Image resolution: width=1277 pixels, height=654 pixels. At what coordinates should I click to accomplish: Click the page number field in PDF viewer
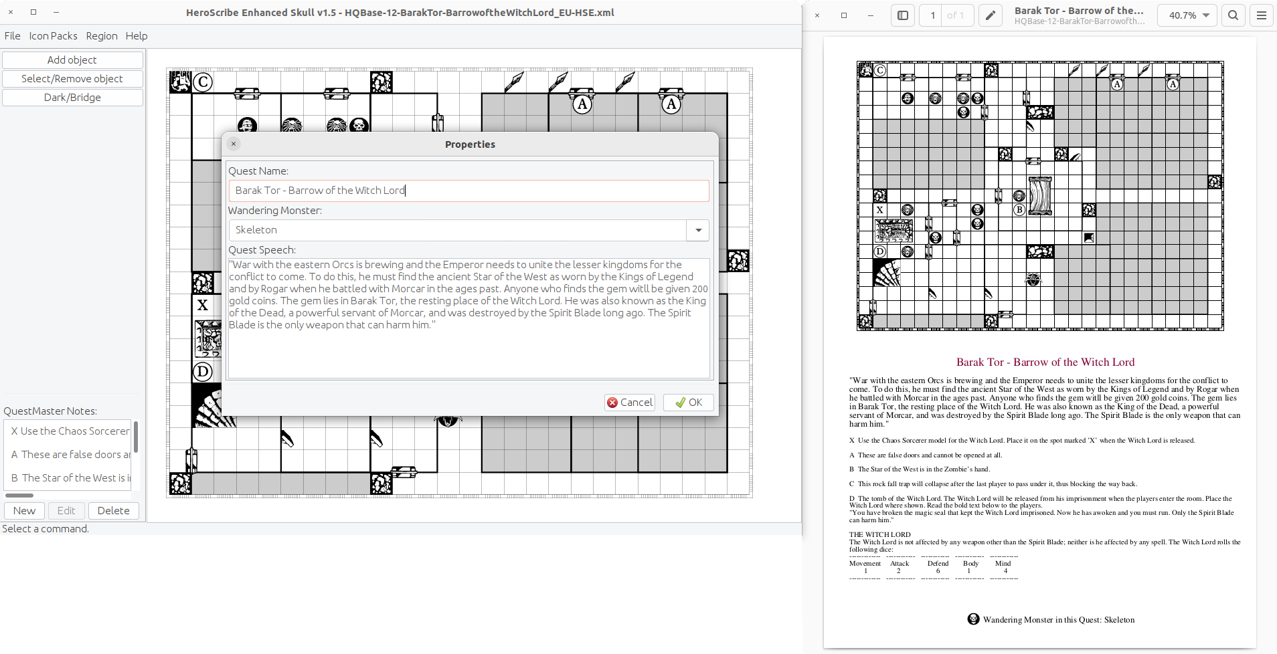932,15
